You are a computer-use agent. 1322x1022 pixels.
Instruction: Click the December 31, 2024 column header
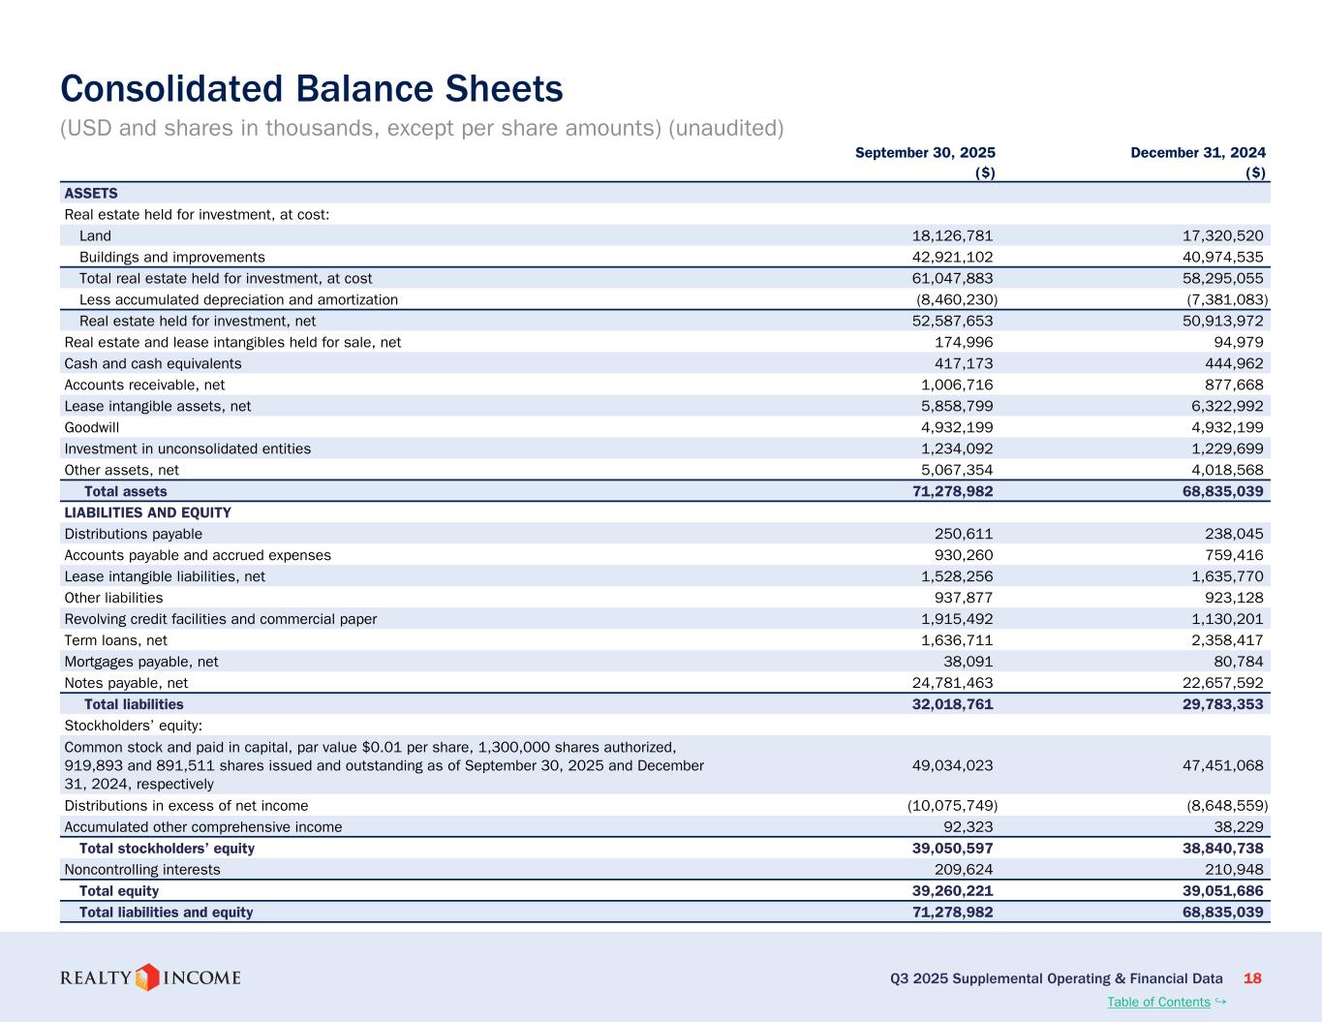1198,152
